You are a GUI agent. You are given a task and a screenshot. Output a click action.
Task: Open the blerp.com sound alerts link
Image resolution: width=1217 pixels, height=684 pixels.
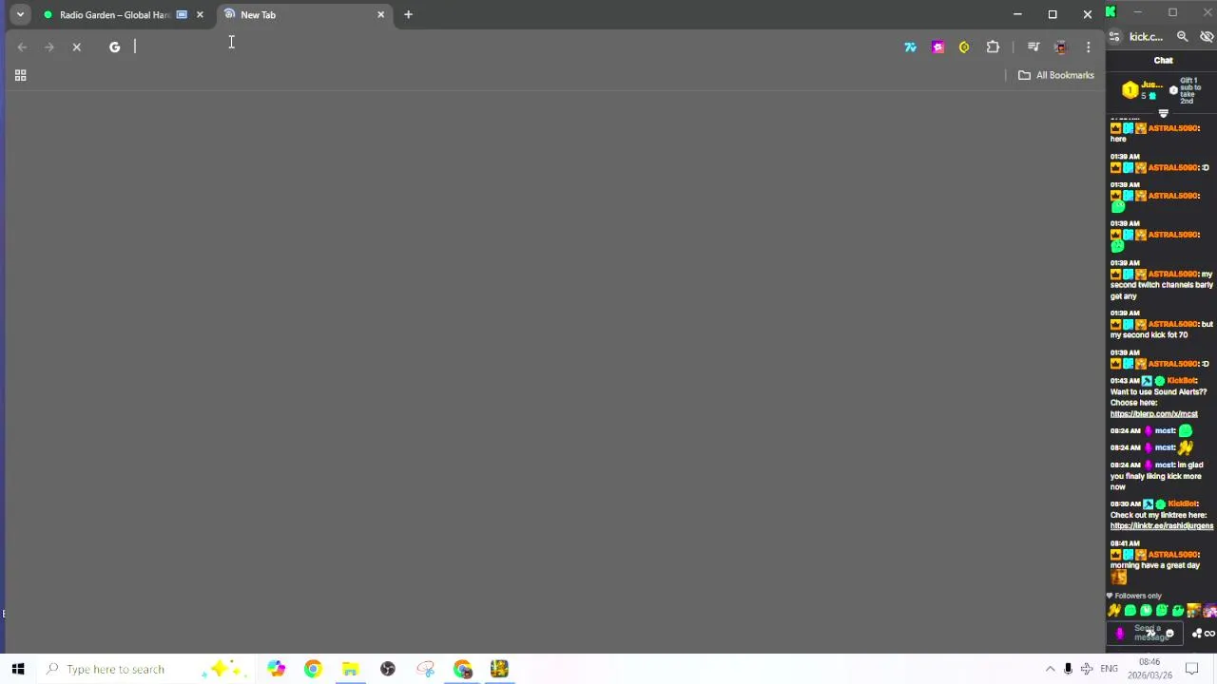1153,414
